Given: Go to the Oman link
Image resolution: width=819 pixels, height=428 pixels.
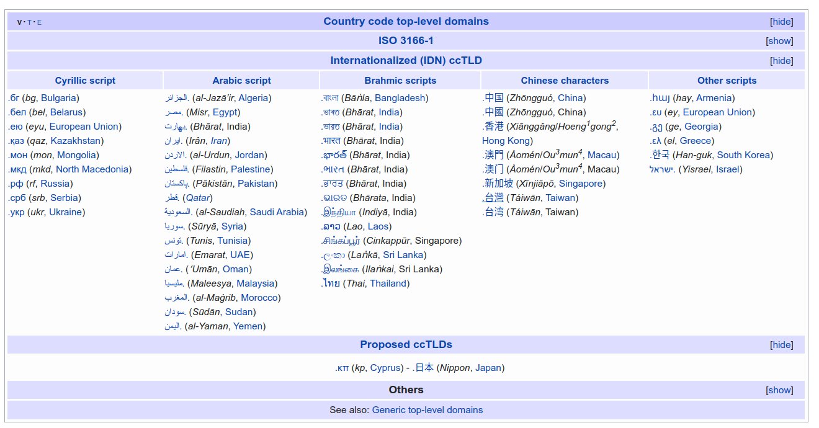Looking at the screenshot, I should click(236, 269).
